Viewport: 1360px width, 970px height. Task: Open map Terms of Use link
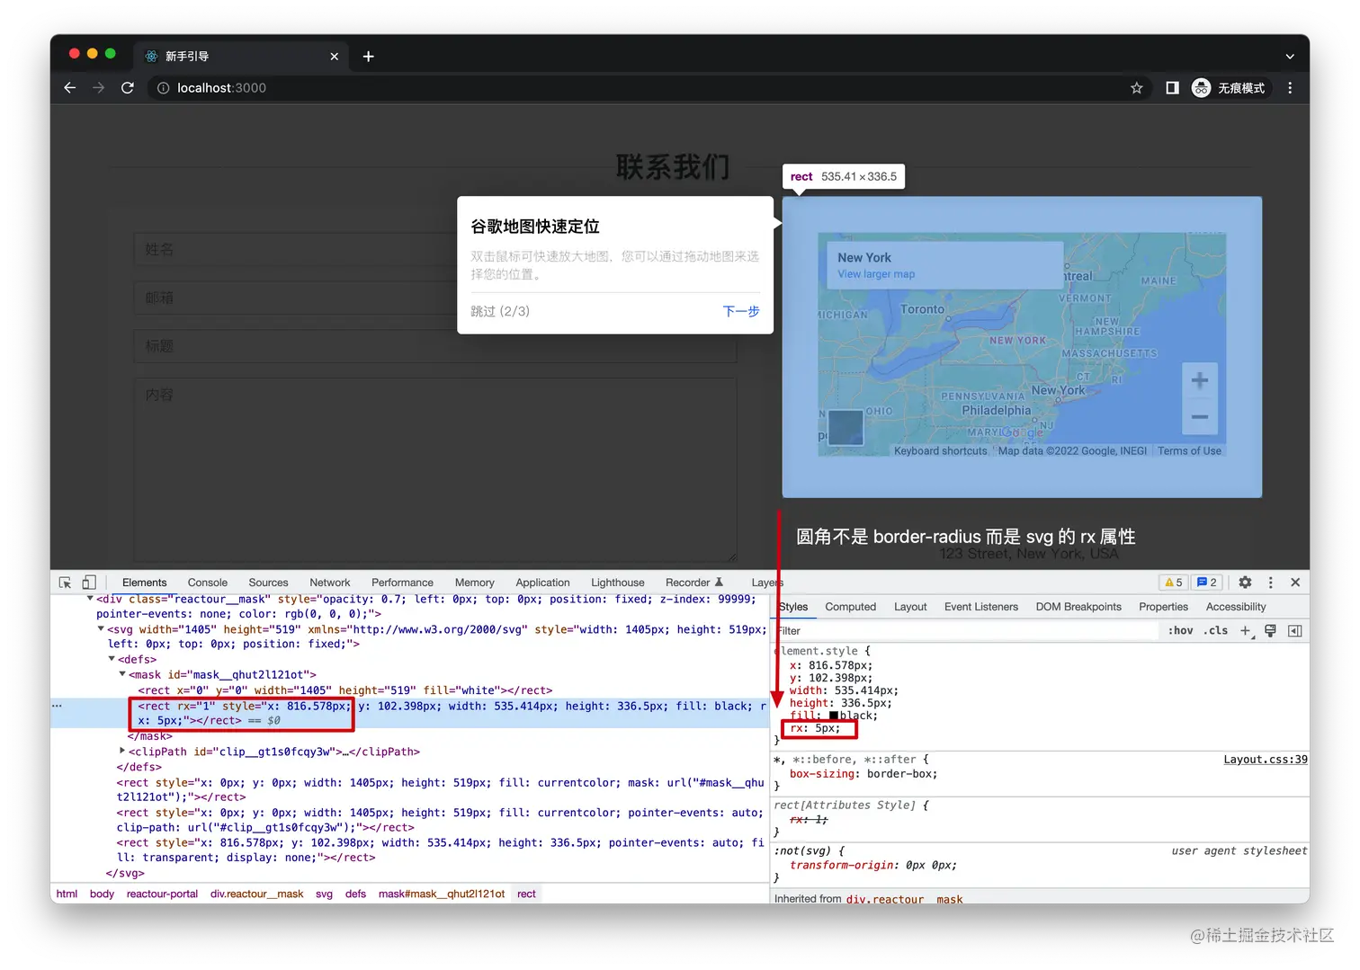tap(1189, 451)
